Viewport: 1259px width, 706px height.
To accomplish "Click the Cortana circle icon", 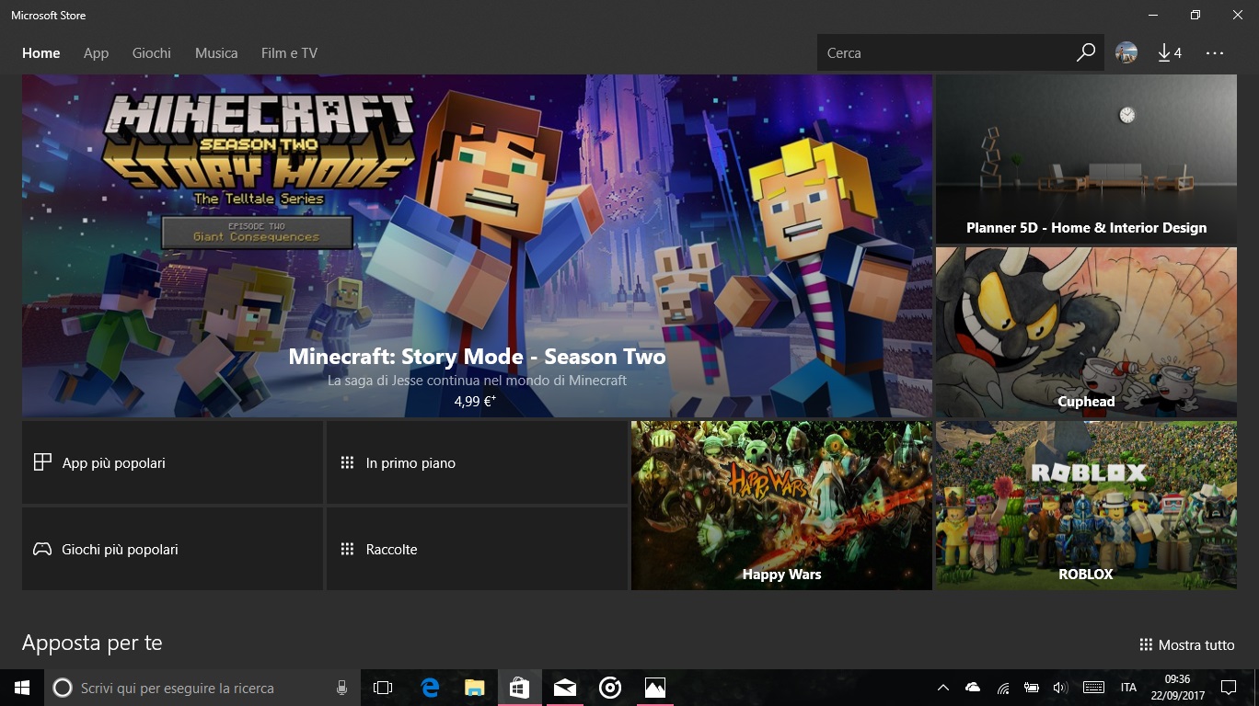I will tap(63, 688).
